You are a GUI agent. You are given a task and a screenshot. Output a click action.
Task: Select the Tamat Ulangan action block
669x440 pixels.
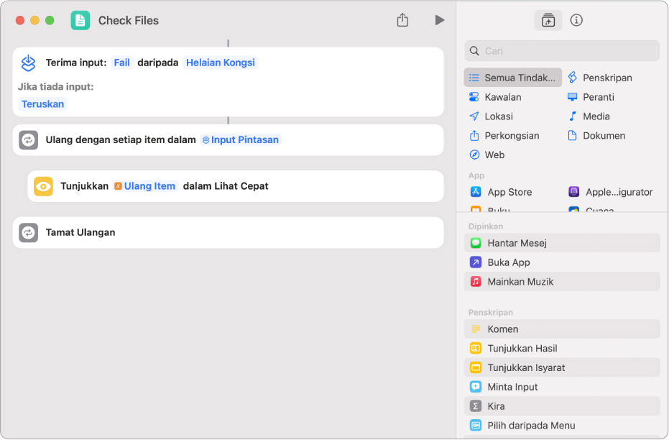pos(229,233)
